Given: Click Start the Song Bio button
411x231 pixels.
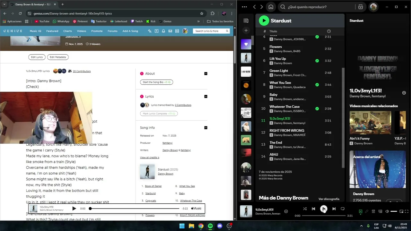Looking at the screenshot, I should tap(156, 82).
